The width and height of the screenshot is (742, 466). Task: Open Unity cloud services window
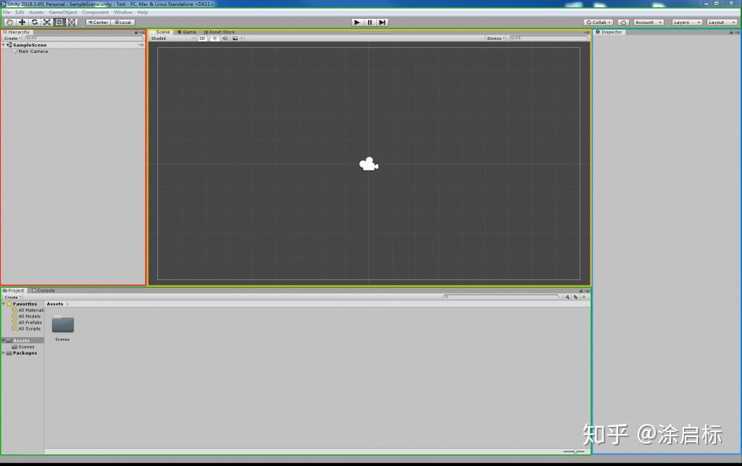[x=622, y=22]
